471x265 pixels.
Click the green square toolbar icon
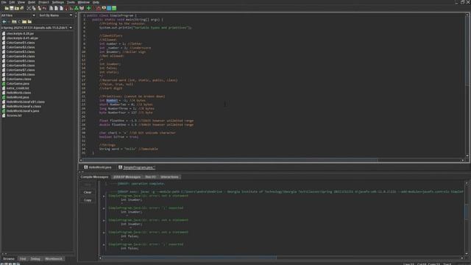coord(114,8)
